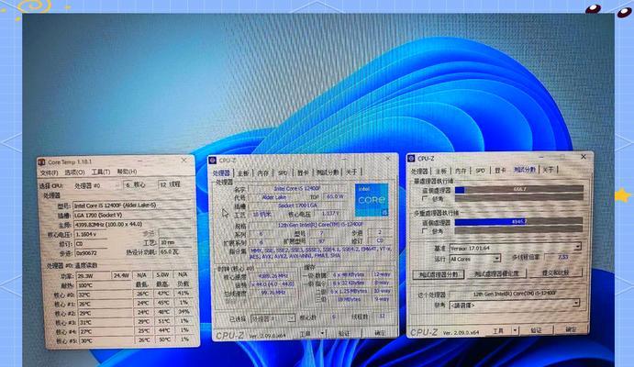Switch to 显卡 tab in right CPU-Z
634x367 pixels.
pos(500,170)
